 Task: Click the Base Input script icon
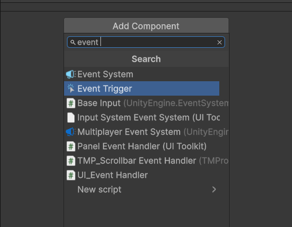coord(71,103)
